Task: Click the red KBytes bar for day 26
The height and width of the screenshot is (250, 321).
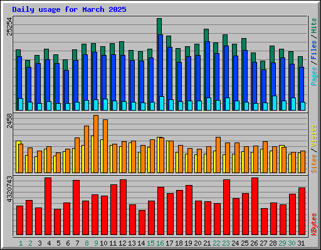Action: [255, 206]
